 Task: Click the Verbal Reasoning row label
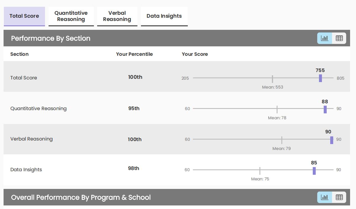[31, 139]
